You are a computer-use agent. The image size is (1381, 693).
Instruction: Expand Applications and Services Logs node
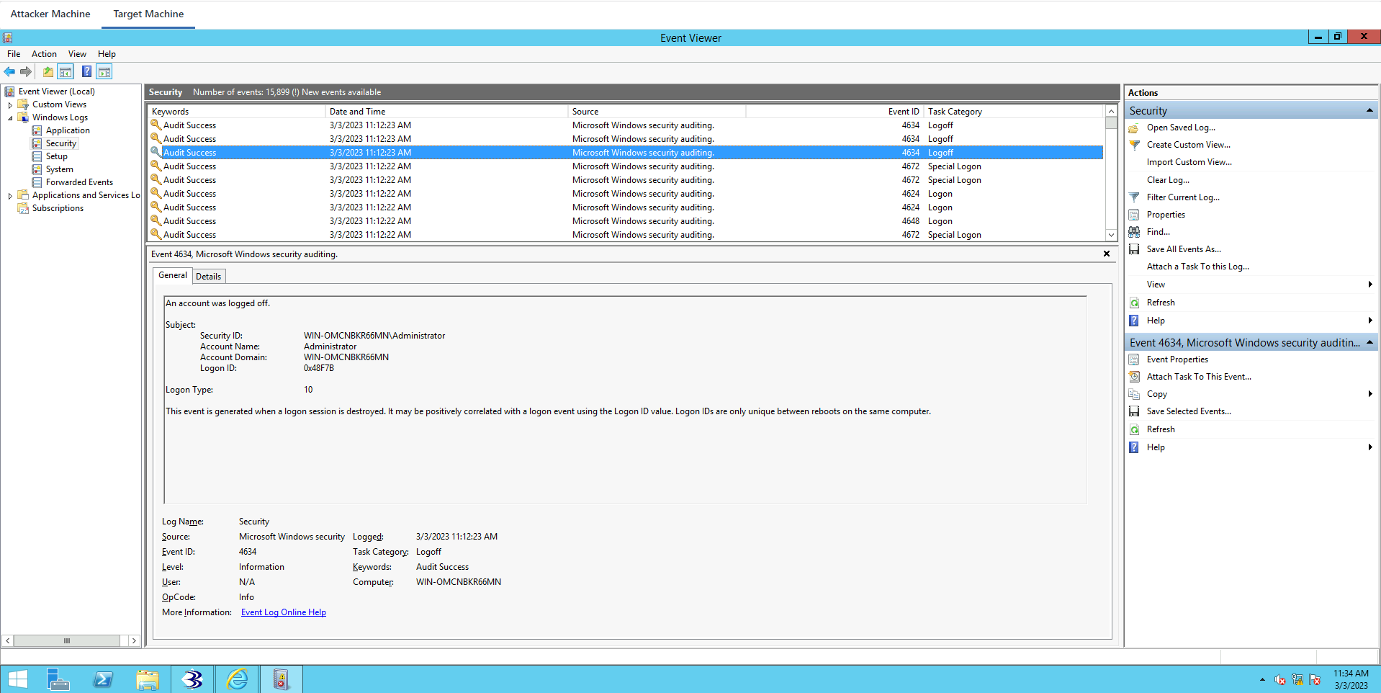pyautogui.click(x=10, y=195)
